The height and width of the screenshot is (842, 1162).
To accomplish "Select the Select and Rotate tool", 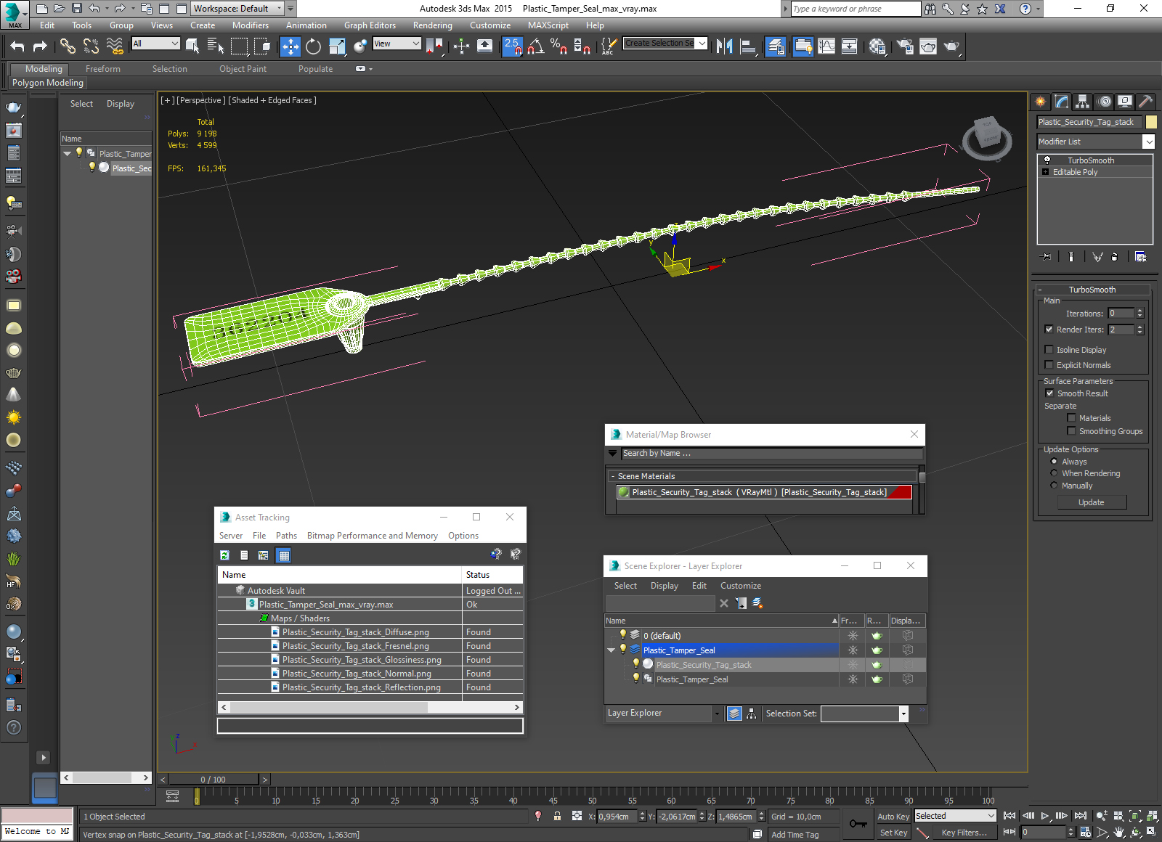I will 313,46.
